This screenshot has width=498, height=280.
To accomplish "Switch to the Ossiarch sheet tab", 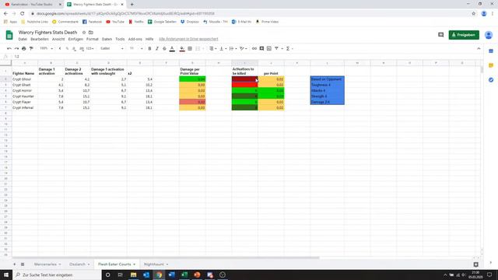I will [79, 264].
